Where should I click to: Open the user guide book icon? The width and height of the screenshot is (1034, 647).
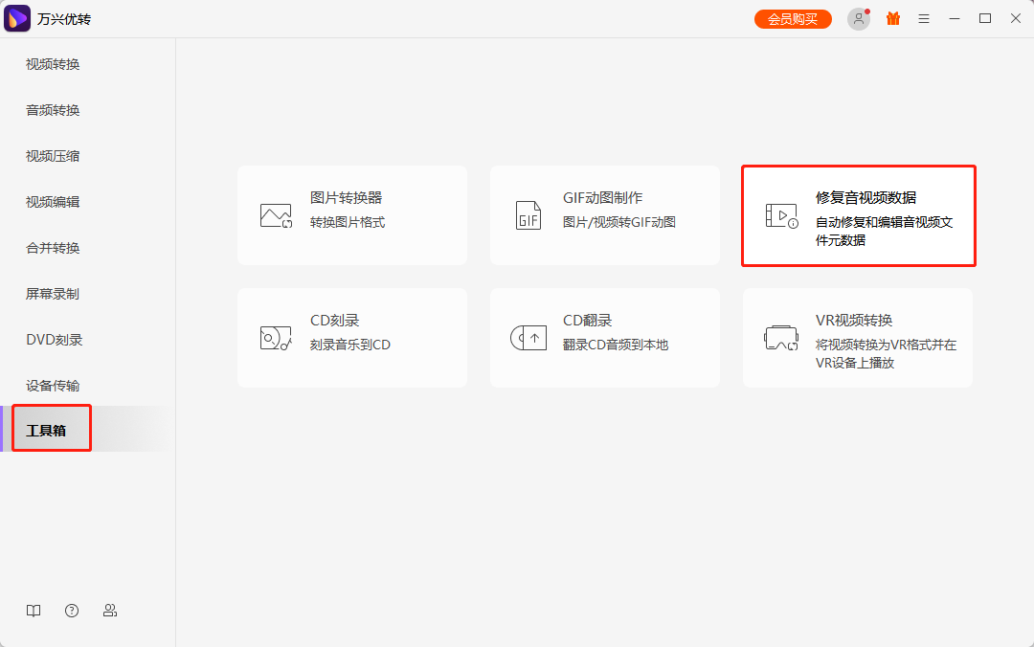34,610
